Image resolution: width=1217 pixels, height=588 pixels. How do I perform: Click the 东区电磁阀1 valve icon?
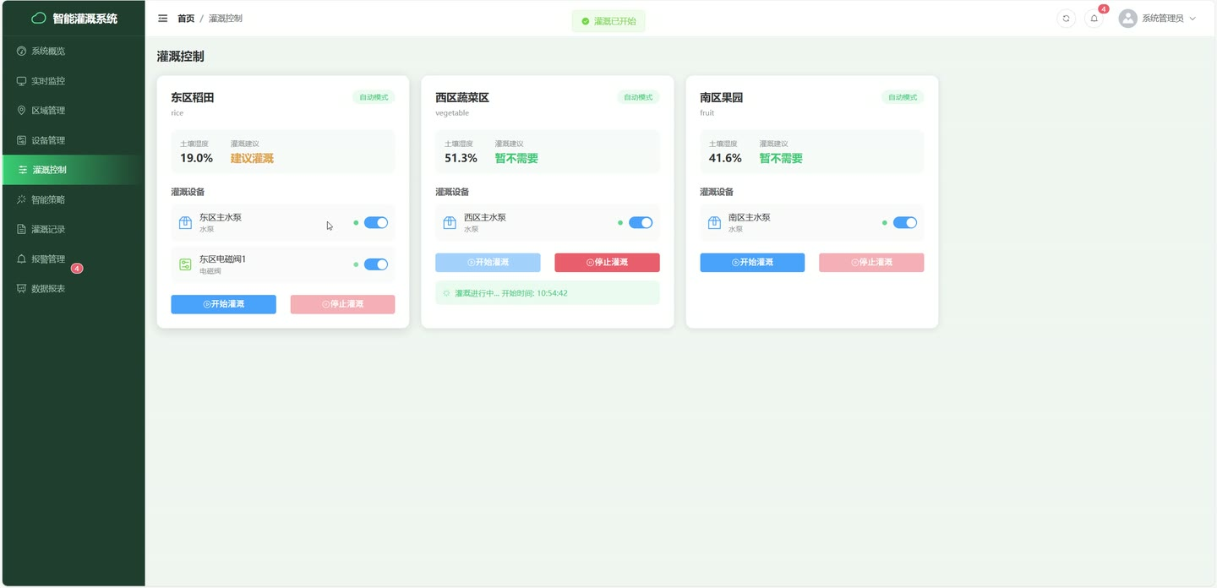tap(185, 264)
